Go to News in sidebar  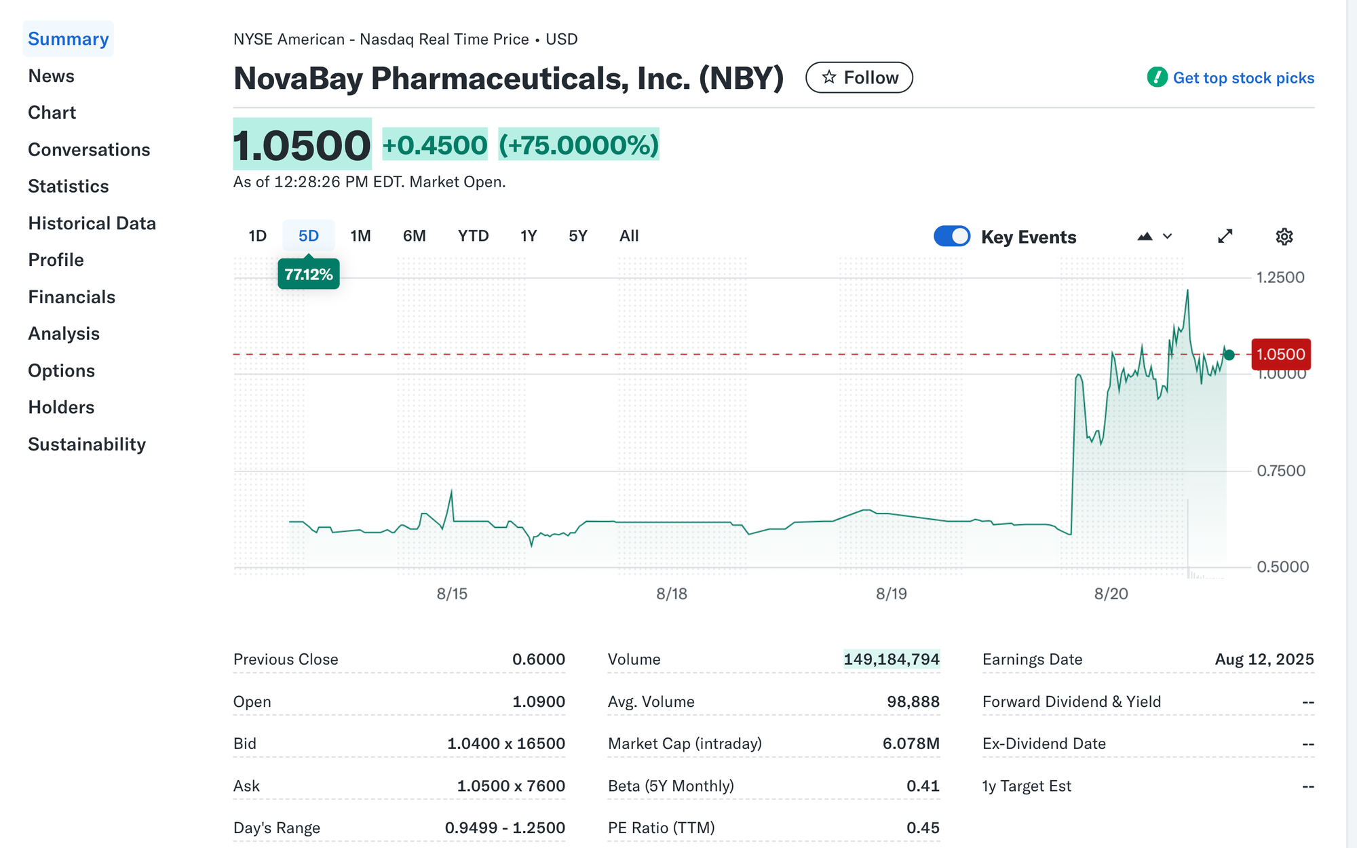click(51, 76)
